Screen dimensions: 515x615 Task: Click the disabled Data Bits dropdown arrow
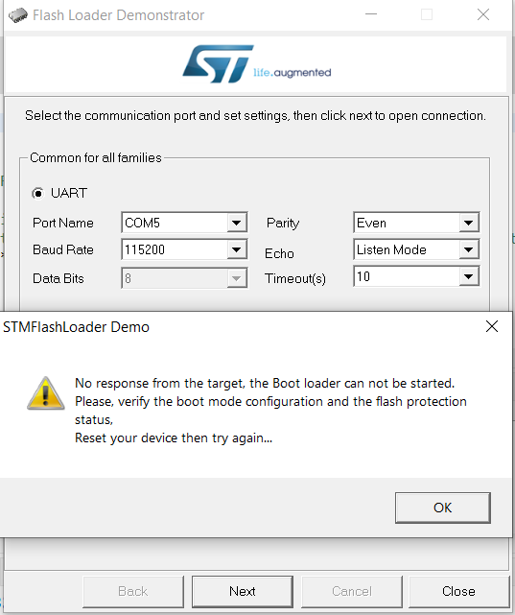[236, 278]
